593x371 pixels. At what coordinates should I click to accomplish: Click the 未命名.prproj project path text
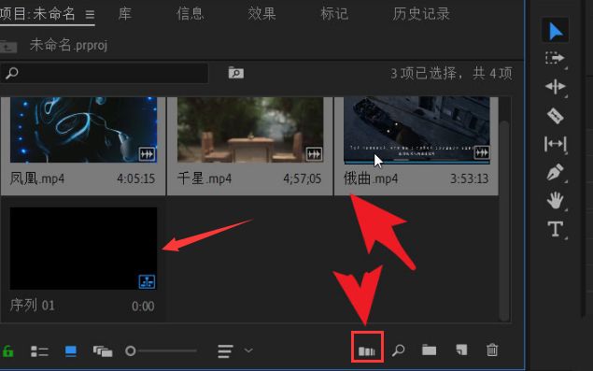68,45
